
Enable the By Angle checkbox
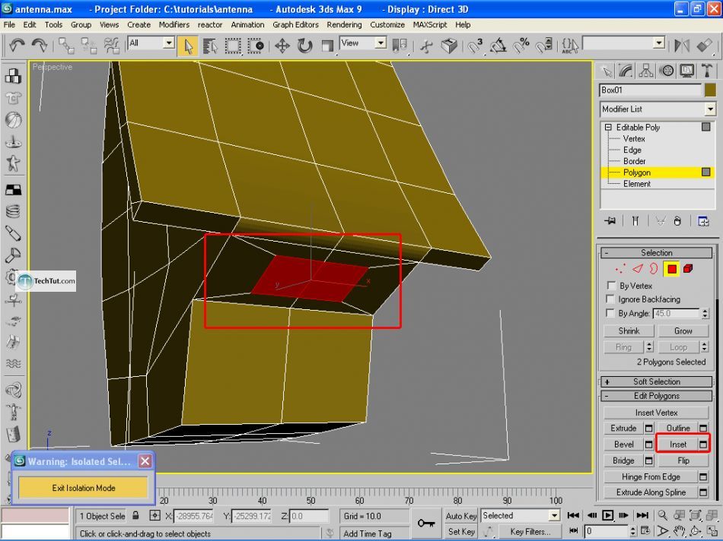[610, 313]
